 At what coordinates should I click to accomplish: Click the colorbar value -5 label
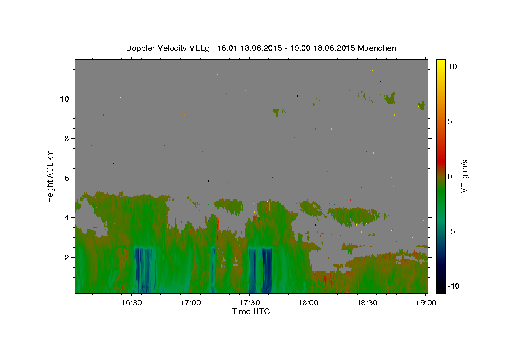[451, 231]
